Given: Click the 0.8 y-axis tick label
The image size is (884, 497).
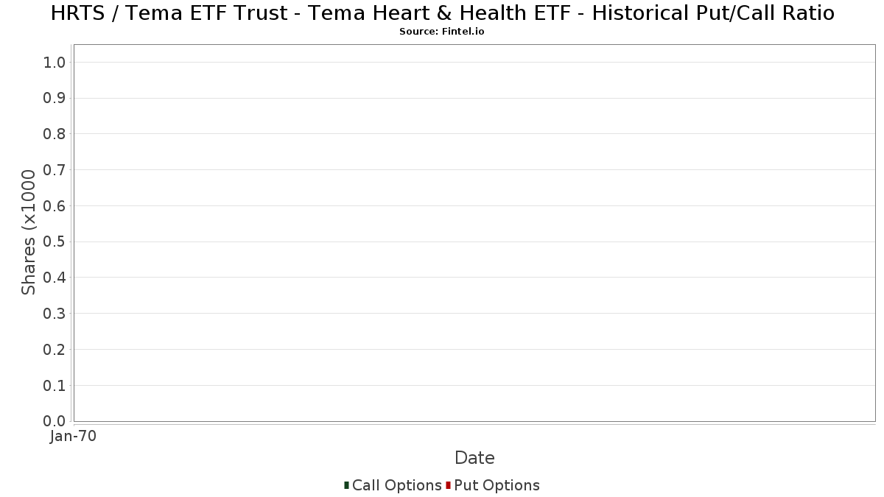Looking at the screenshot, I should coord(55,134).
